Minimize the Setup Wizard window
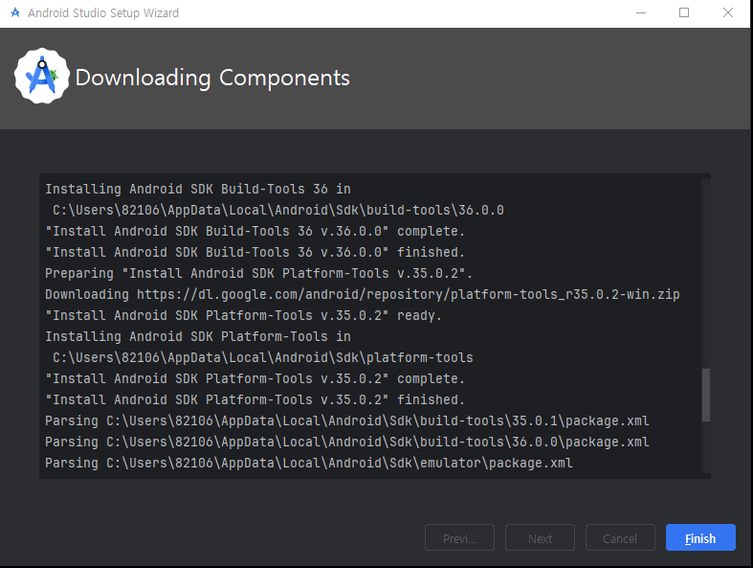 (x=641, y=13)
